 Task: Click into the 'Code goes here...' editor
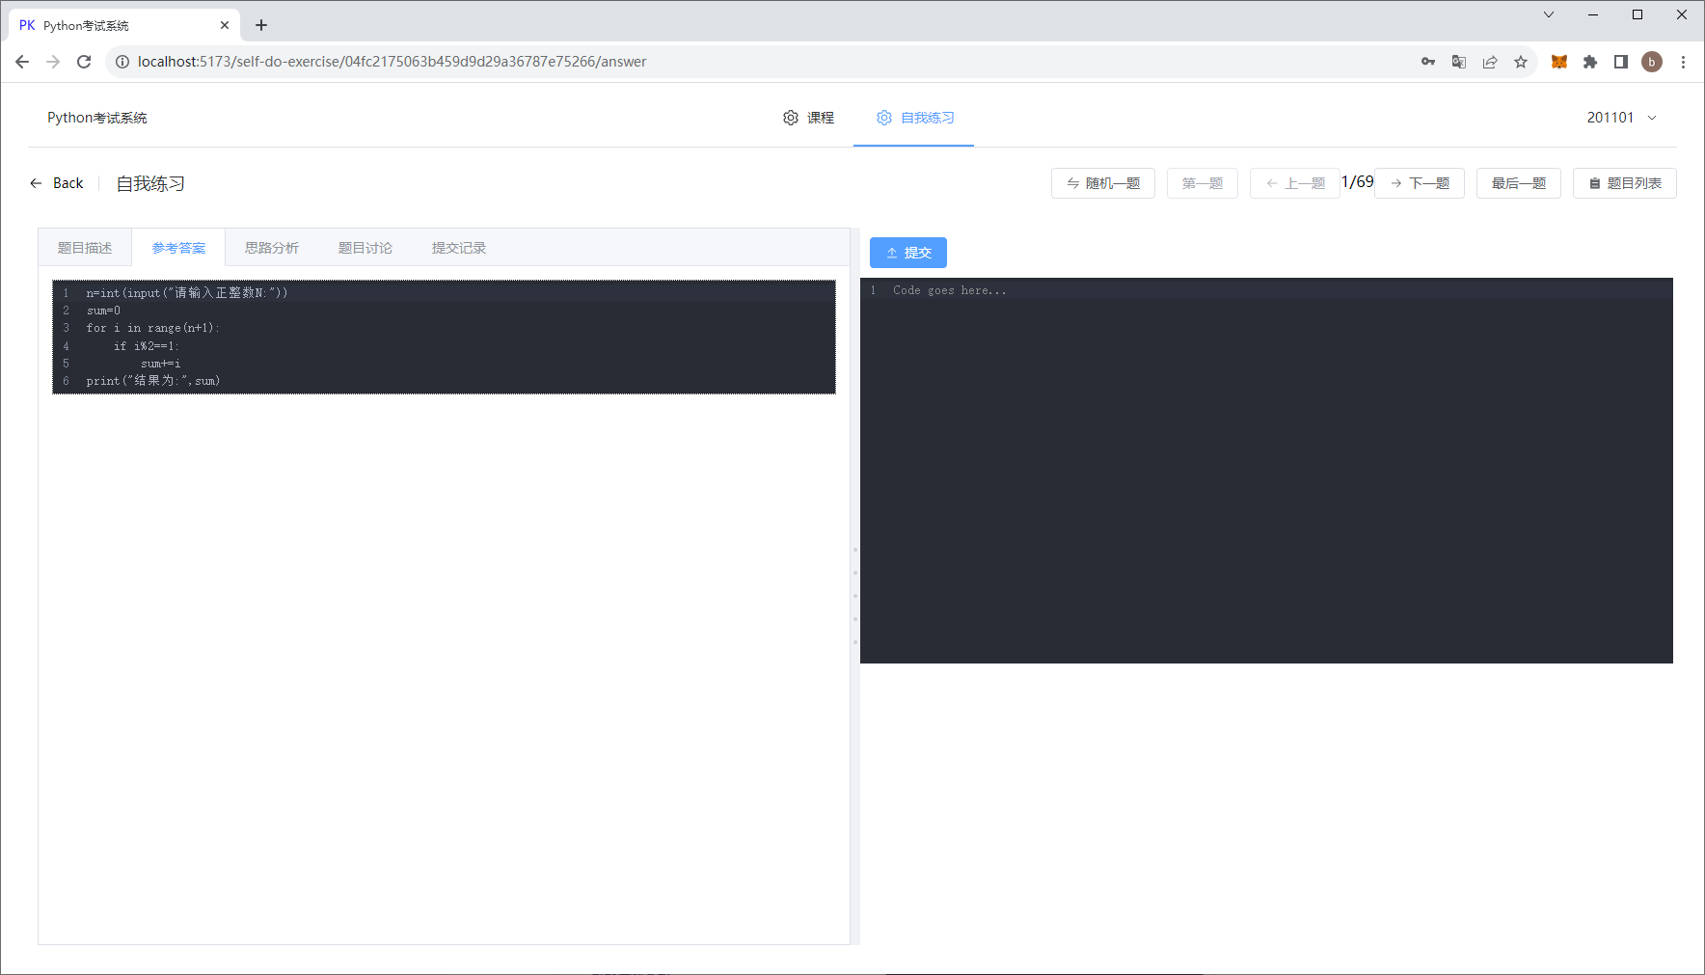[x=1266, y=471]
